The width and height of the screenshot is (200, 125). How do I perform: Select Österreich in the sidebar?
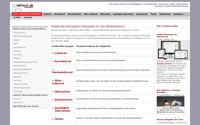[x=30, y=102]
